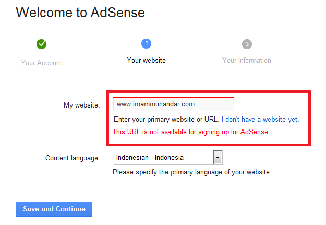Screen dimensions: 326x225
Task: Click the "My website:" field label
Action: pos(81,105)
